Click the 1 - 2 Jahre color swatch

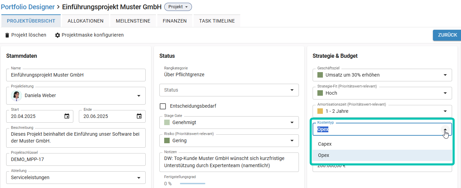pos(320,111)
